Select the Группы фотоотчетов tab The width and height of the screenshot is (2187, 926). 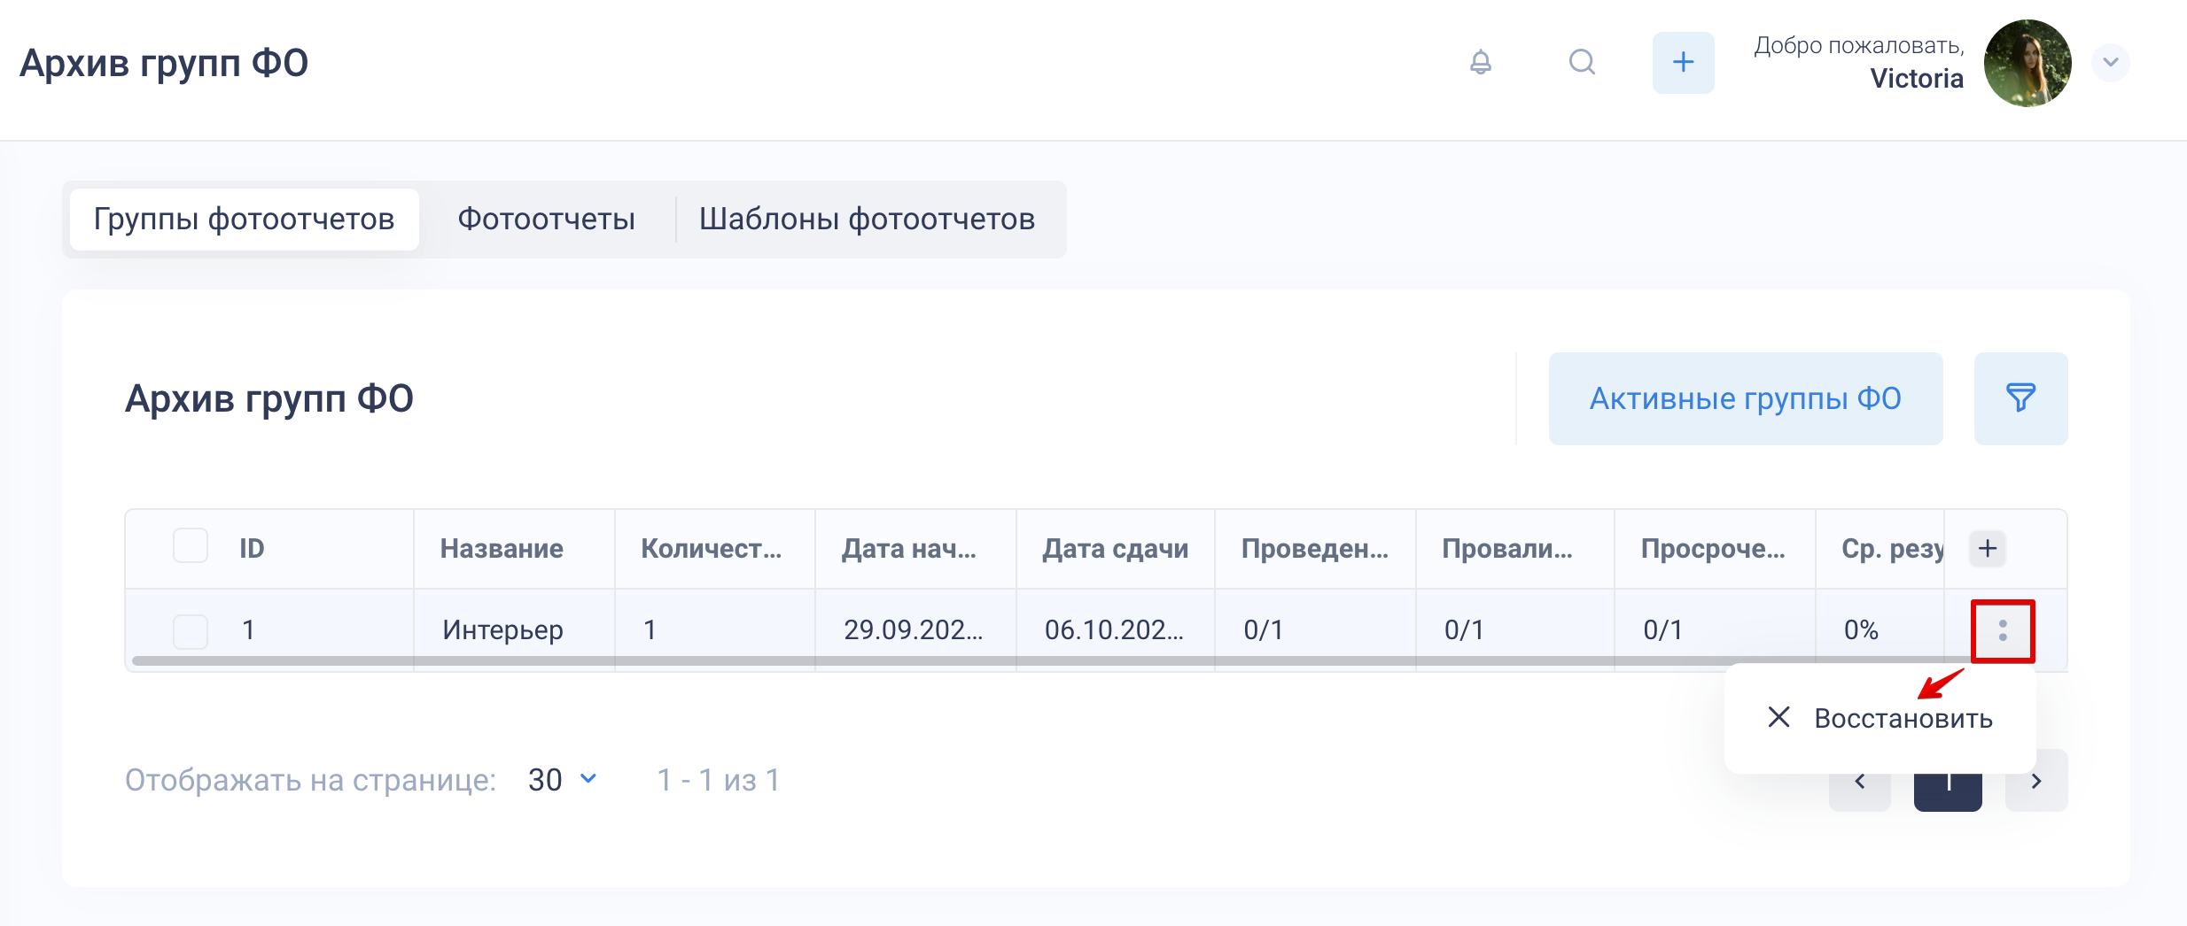(x=244, y=220)
